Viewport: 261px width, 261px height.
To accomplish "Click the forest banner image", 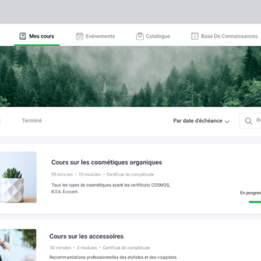I will 130,77.
